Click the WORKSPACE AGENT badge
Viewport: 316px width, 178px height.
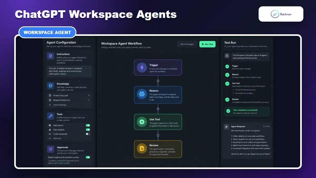pyautogui.click(x=47, y=32)
